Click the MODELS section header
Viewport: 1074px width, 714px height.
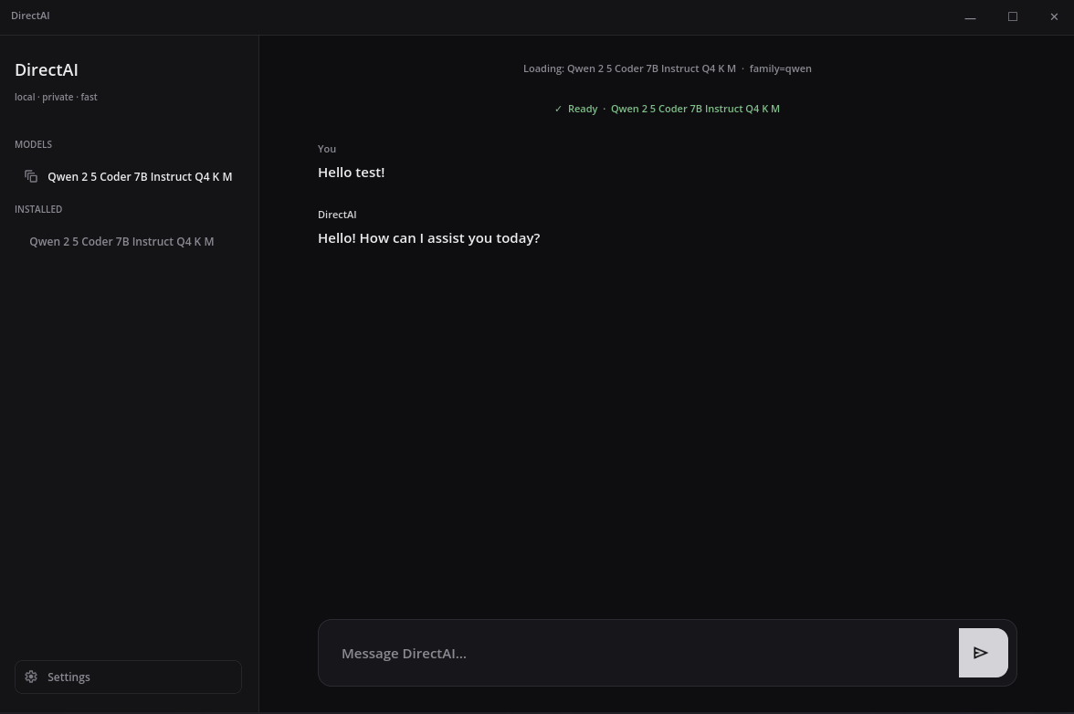pos(33,144)
